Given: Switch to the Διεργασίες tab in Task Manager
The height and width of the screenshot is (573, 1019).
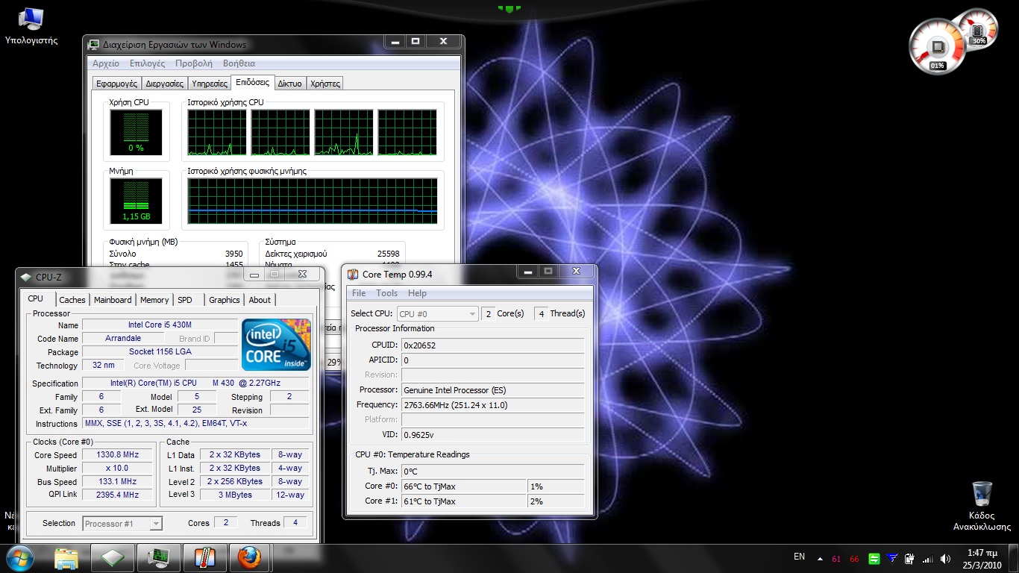Looking at the screenshot, I should point(165,84).
